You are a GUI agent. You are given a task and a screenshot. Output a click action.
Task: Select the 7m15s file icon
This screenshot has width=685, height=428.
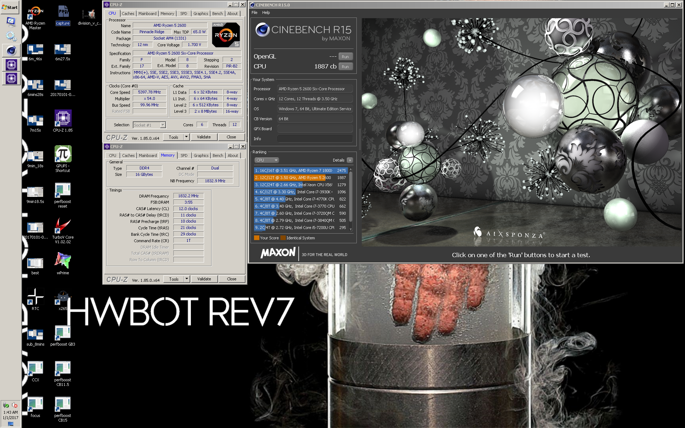coord(35,123)
